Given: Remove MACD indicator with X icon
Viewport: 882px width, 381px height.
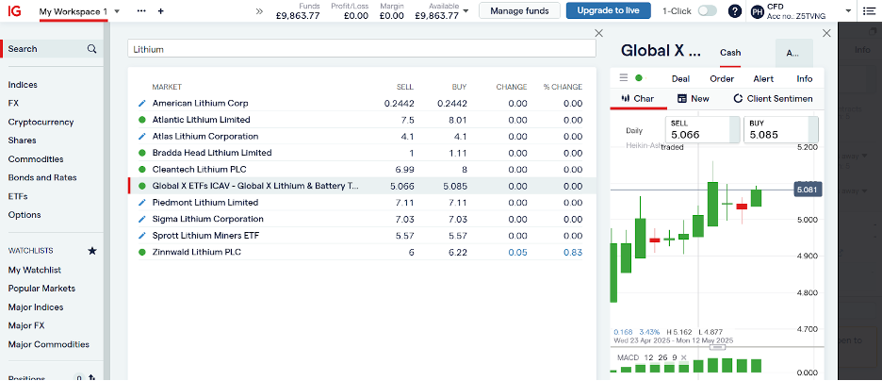Looking at the screenshot, I should coord(683,357).
